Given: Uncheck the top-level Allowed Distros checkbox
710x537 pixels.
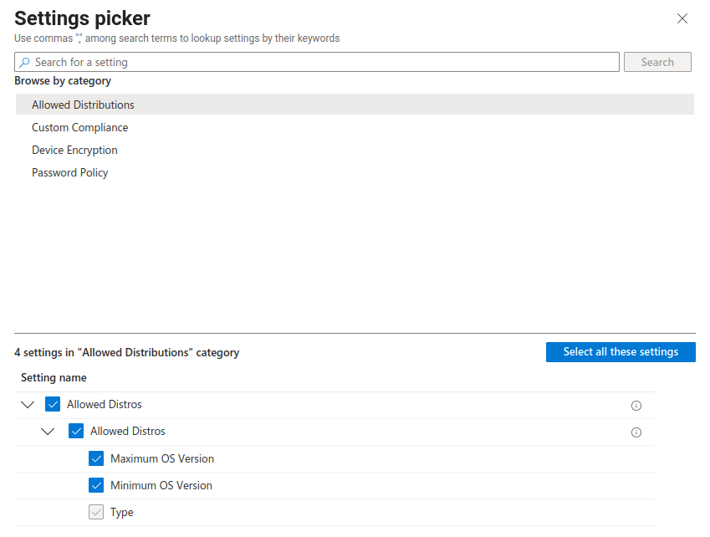Looking at the screenshot, I should (x=53, y=405).
